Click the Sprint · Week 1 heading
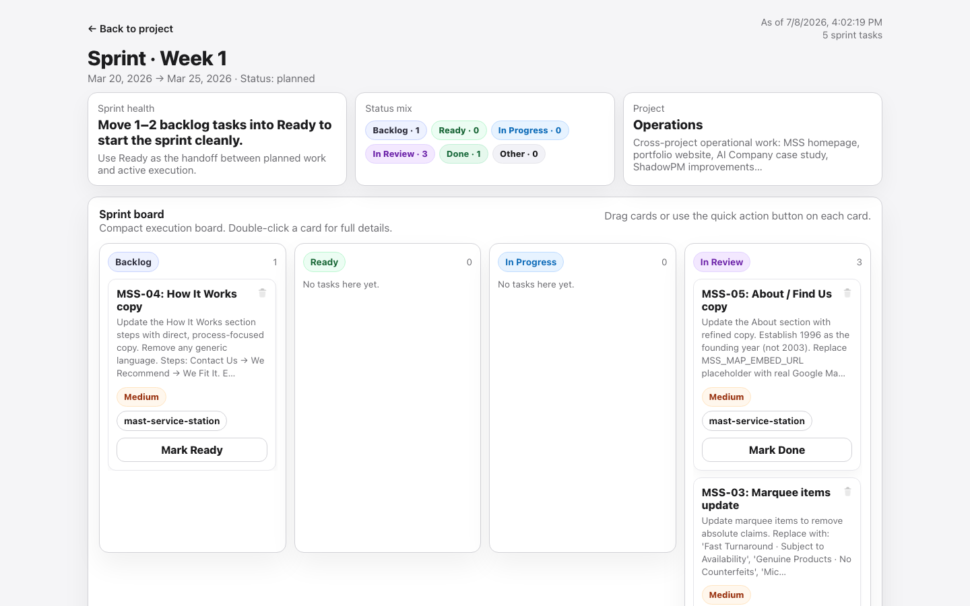Screen dimensions: 970x606 click(157, 59)
